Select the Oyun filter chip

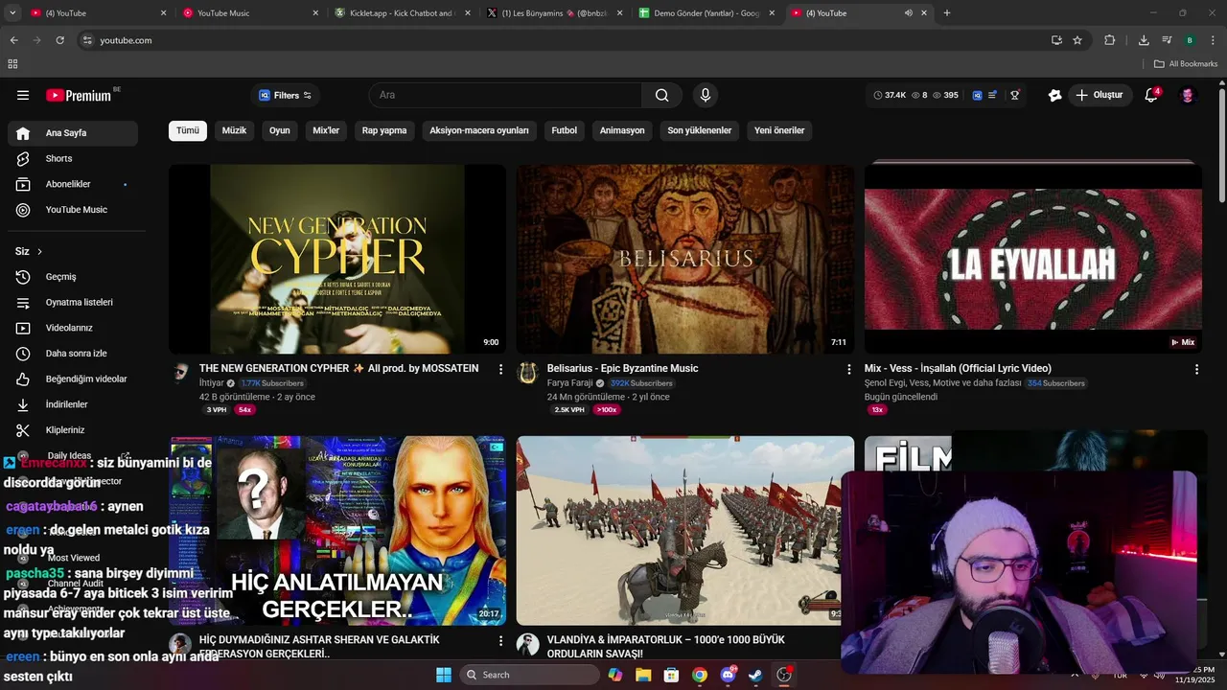click(280, 130)
